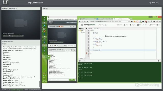Click the school logo at top left

click(6, 2)
